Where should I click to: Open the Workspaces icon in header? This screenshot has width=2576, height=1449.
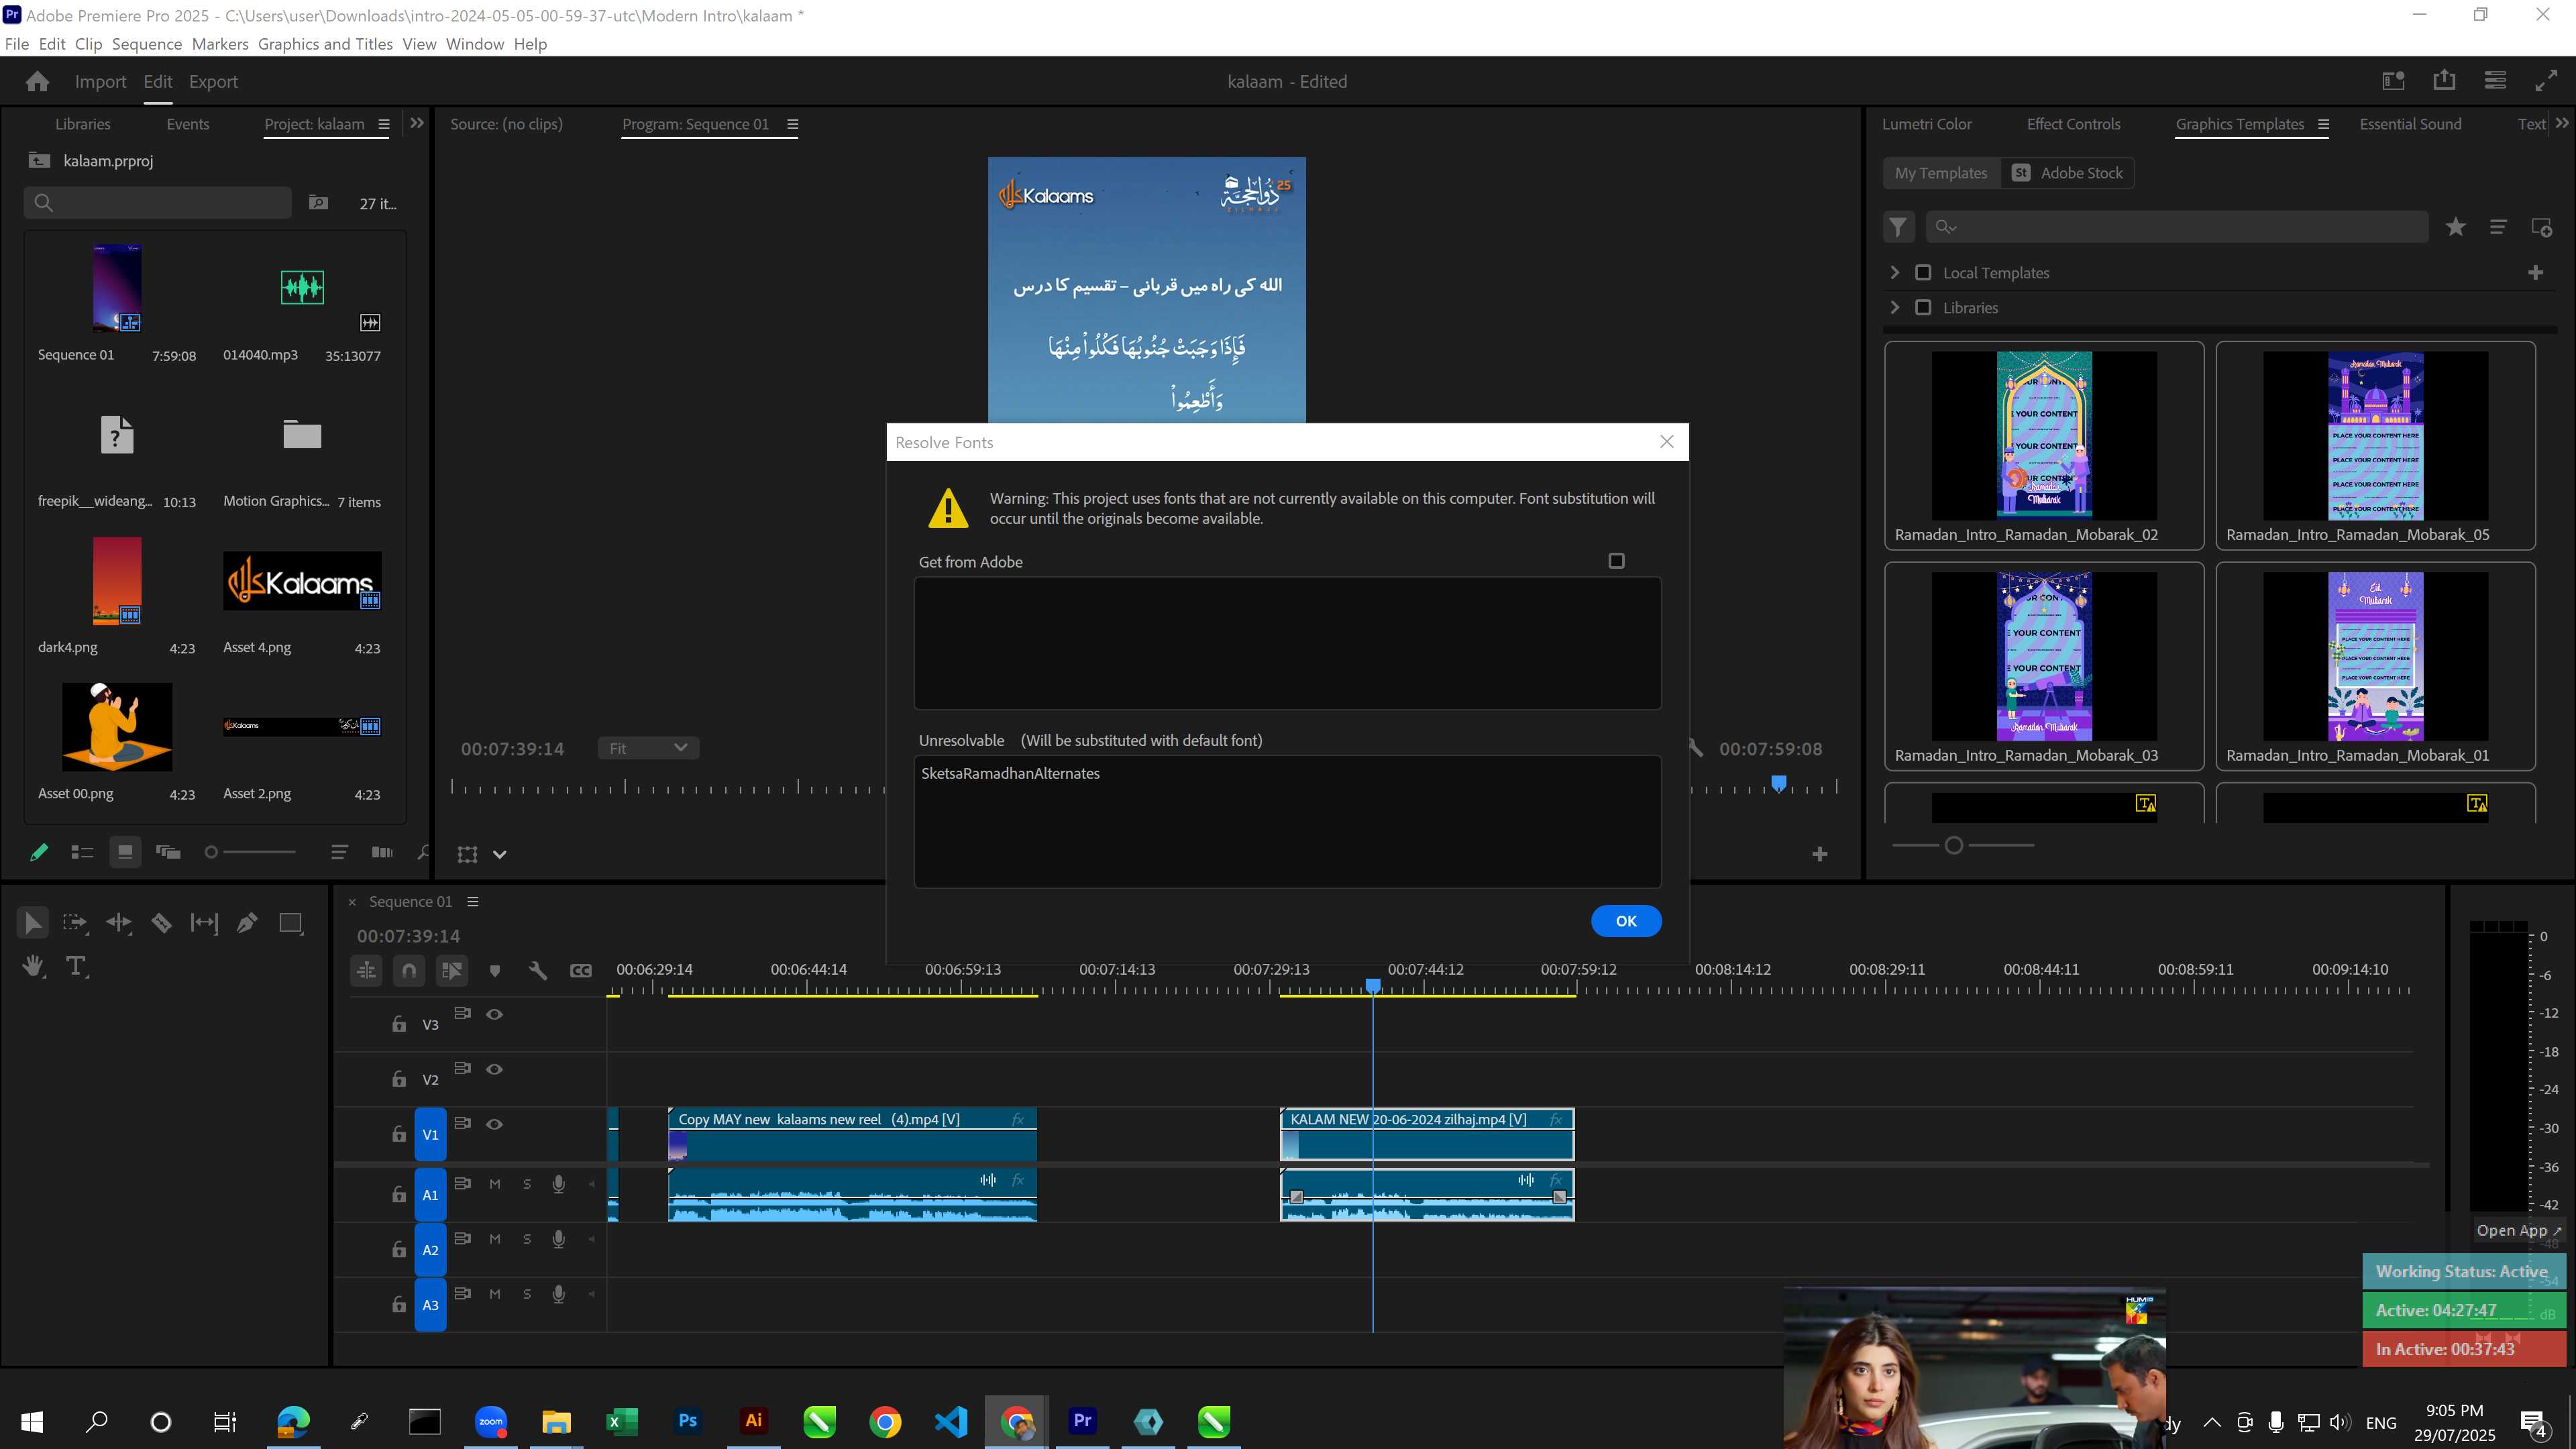2393,81
